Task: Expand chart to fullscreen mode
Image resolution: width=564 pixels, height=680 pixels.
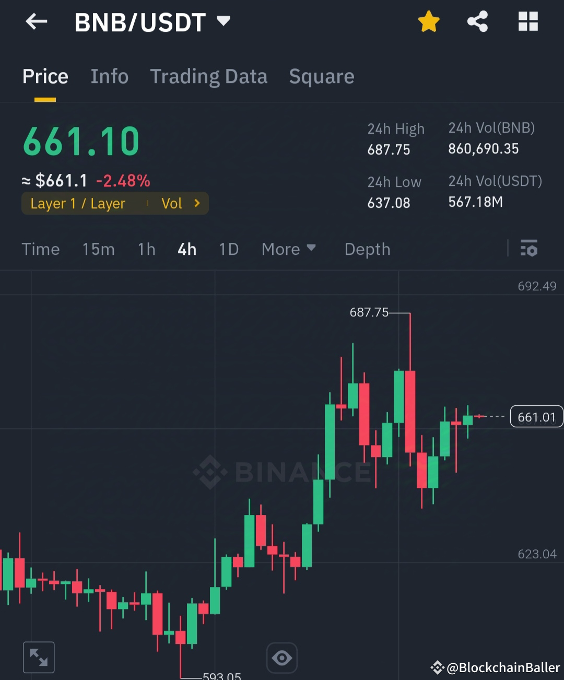Action: pyautogui.click(x=39, y=657)
